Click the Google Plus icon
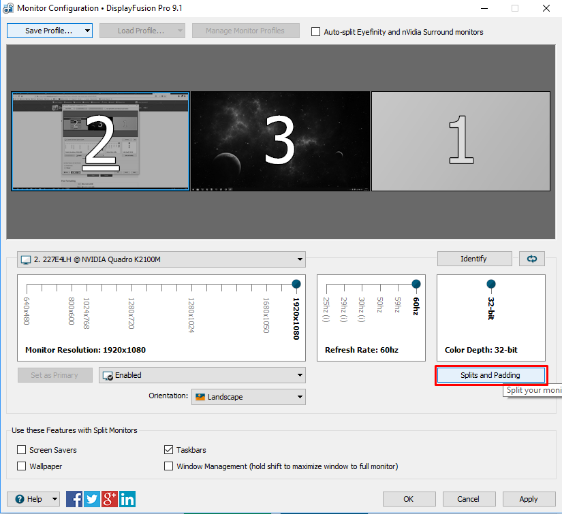The width and height of the screenshot is (562, 514). coord(110,499)
